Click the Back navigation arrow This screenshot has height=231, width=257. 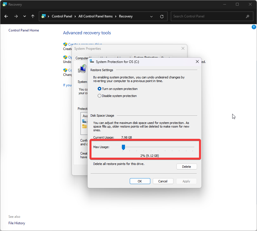(x=6, y=16)
